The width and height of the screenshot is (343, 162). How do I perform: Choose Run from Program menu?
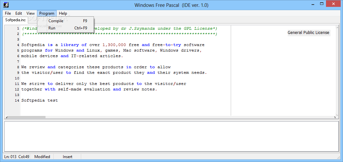pos(66,28)
